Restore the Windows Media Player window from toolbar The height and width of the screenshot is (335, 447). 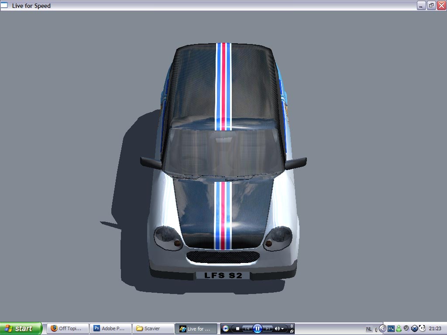292,332
